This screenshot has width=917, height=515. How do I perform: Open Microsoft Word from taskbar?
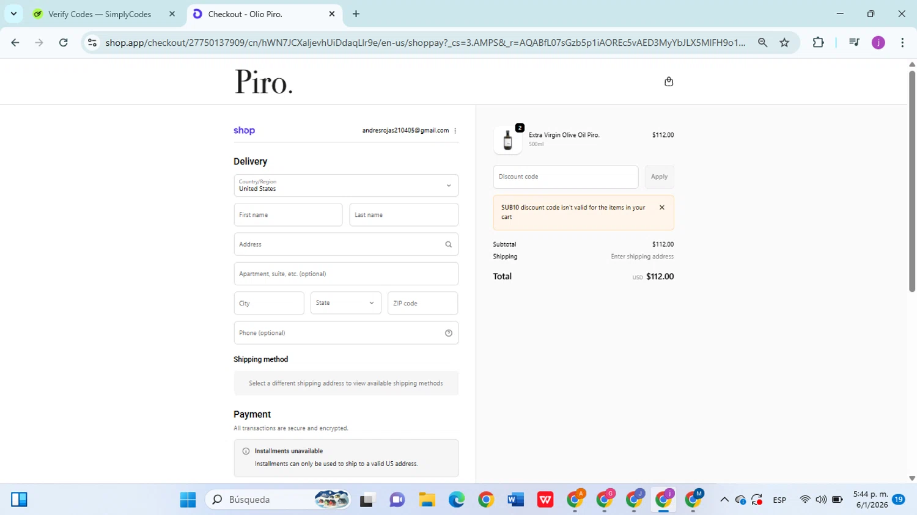tap(515, 500)
